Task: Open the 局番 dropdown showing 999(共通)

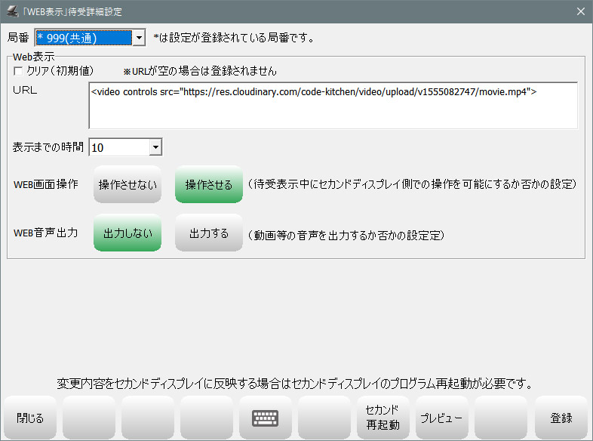Action: tap(138, 37)
